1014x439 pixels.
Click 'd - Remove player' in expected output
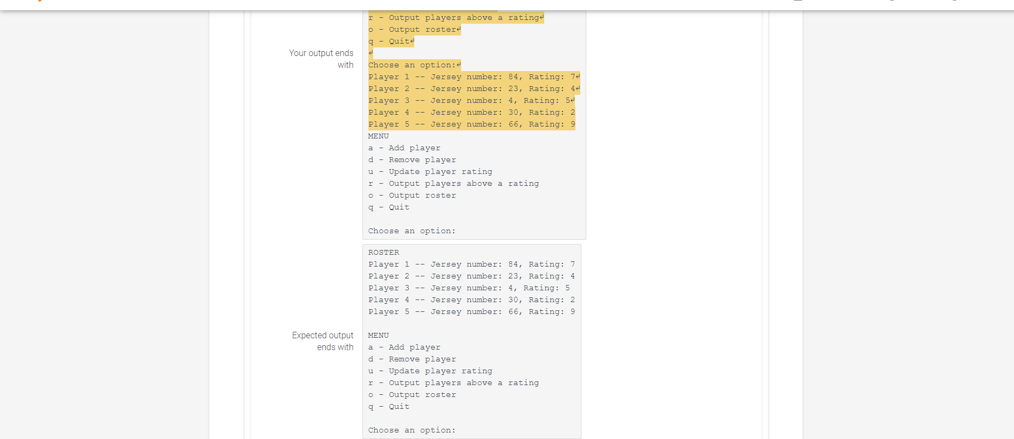click(412, 359)
